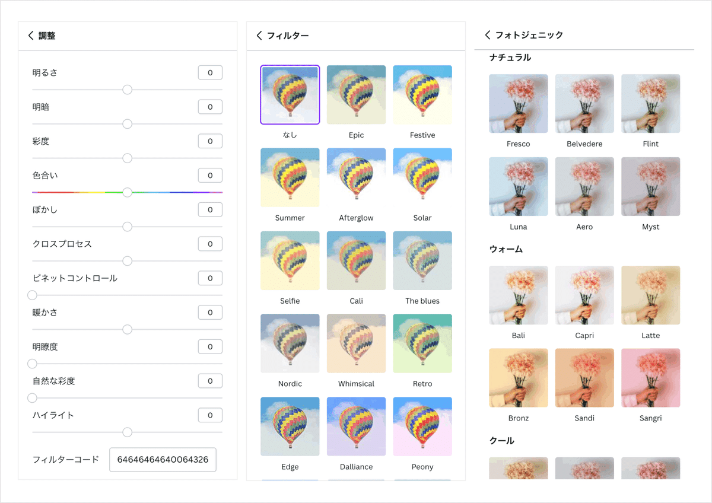
Task: Click the ウォーム section heading
Action: (x=506, y=249)
